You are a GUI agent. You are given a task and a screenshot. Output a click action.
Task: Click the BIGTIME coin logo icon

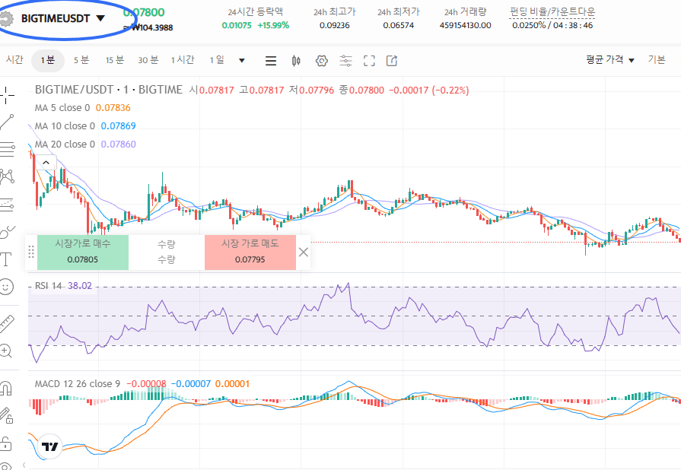tap(5, 19)
